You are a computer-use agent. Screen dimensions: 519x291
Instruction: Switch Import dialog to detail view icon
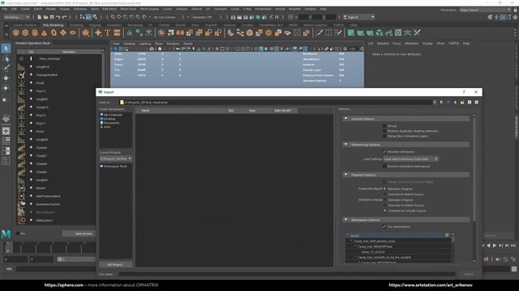pos(476,103)
